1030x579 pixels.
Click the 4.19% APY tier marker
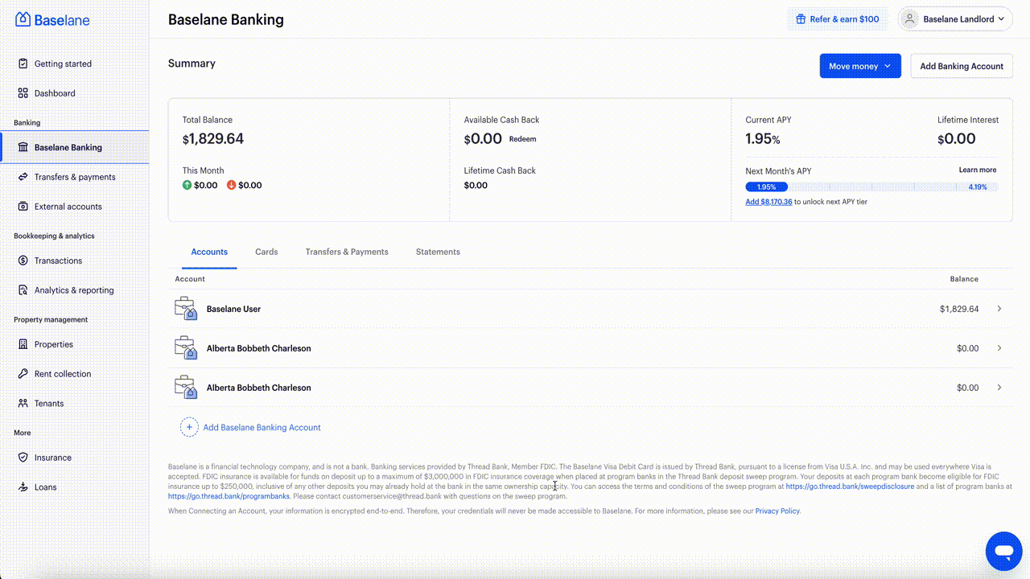[978, 187]
